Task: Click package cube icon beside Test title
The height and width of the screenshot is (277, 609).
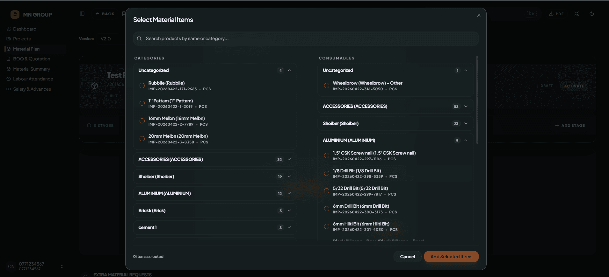Action: pyautogui.click(x=95, y=86)
